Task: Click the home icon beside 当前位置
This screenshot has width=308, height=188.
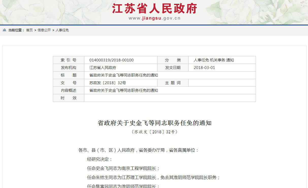Action: click(4, 30)
